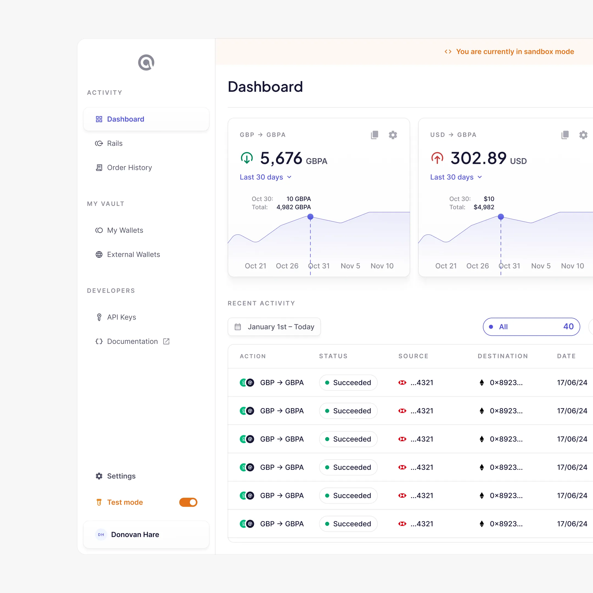593x593 pixels.
Task: Click the My Wallets wallet icon
Action: coord(99,230)
